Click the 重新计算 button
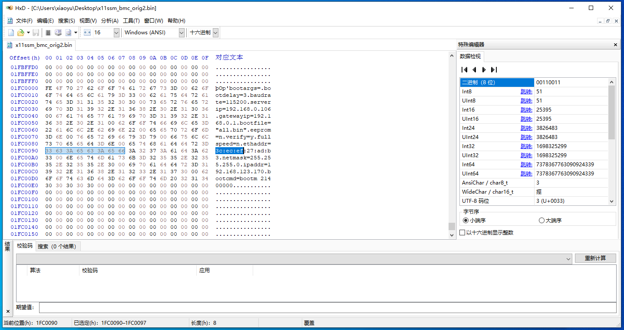The width and height of the screenshot is (624, 330). point(595,258)
